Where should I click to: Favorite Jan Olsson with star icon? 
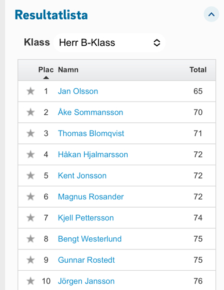tap(31, 91)
